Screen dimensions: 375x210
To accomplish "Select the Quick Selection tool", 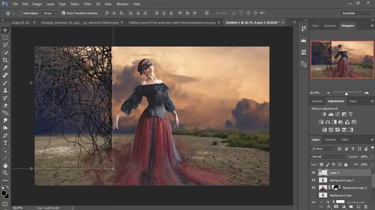I will point(5,52).
